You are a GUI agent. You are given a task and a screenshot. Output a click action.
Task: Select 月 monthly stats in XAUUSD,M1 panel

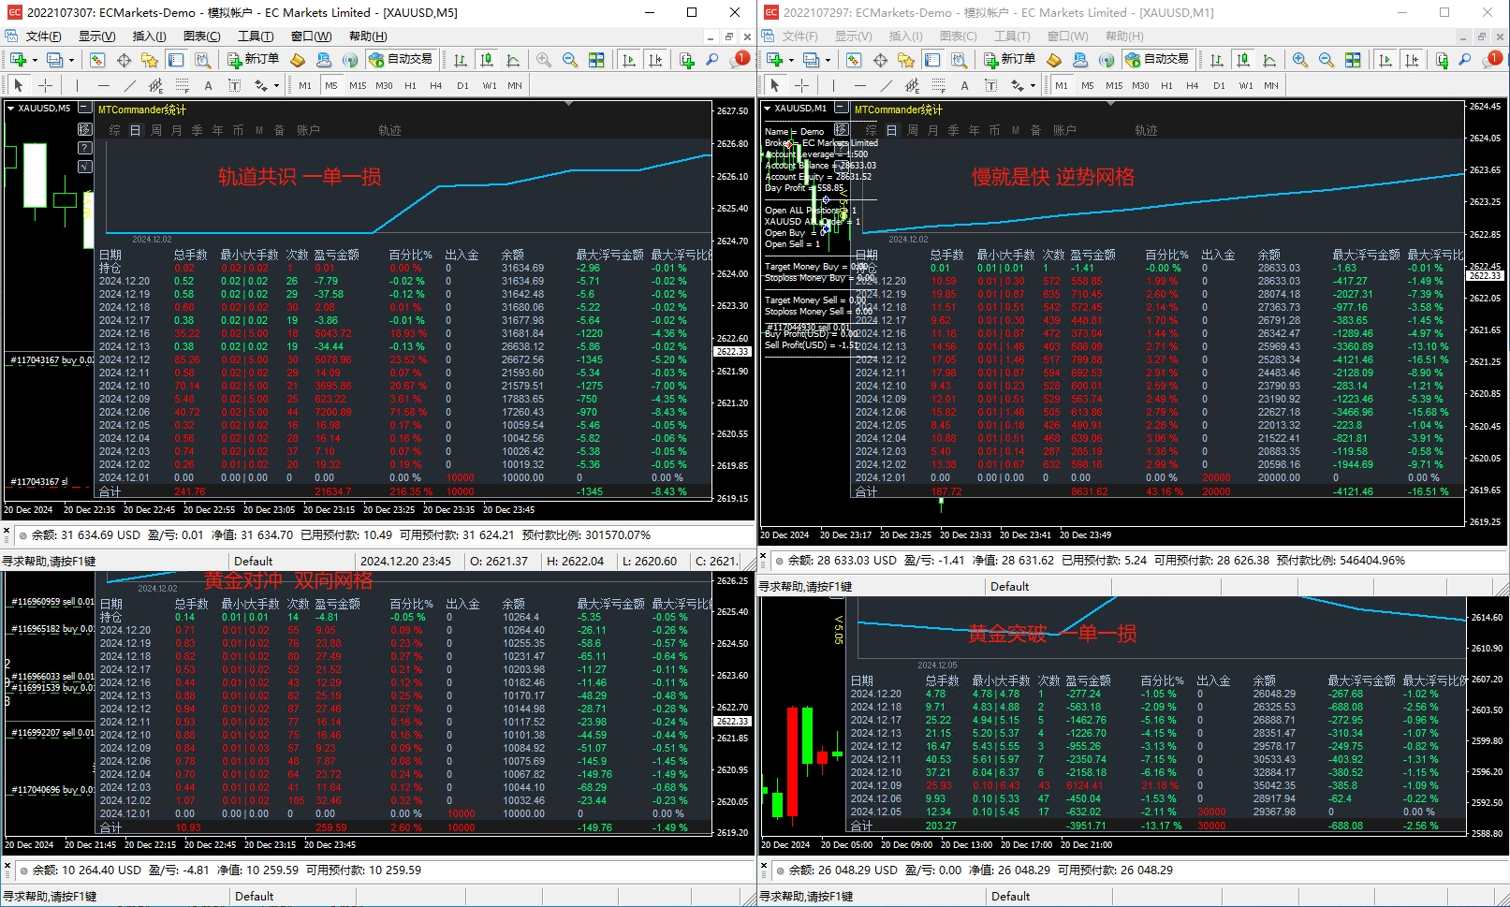point(933,130)
